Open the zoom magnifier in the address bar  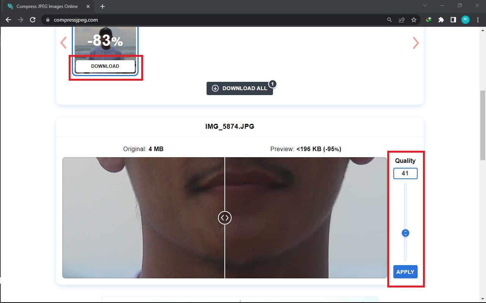click(x=390, y=20)
